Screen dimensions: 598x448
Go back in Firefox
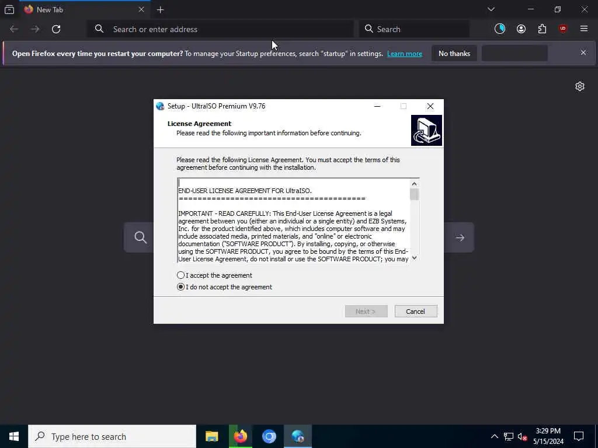pos(14,29)
